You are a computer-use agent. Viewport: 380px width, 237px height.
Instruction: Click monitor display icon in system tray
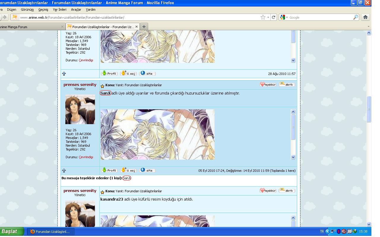[x=349, y=231]
